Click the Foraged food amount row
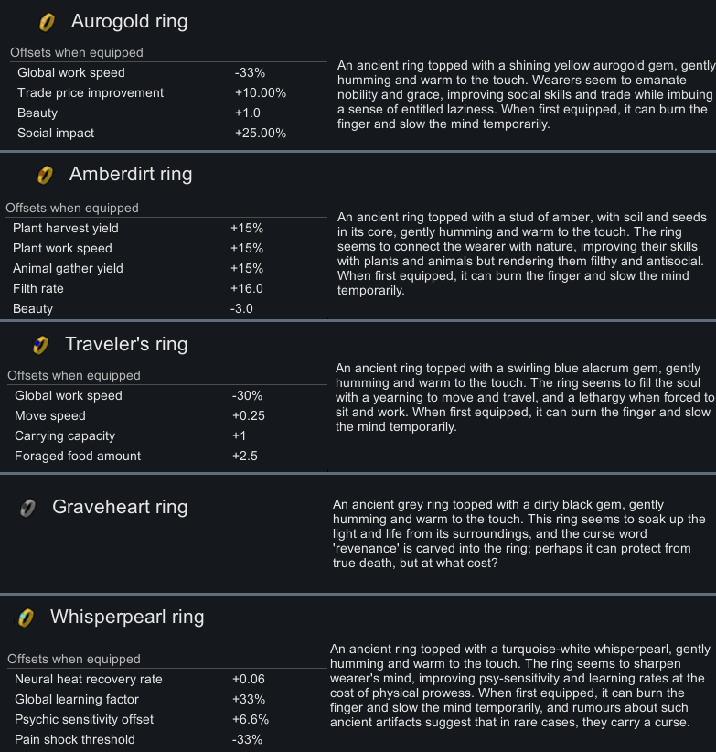Screen dimensions: 716x752 (166, 457)
